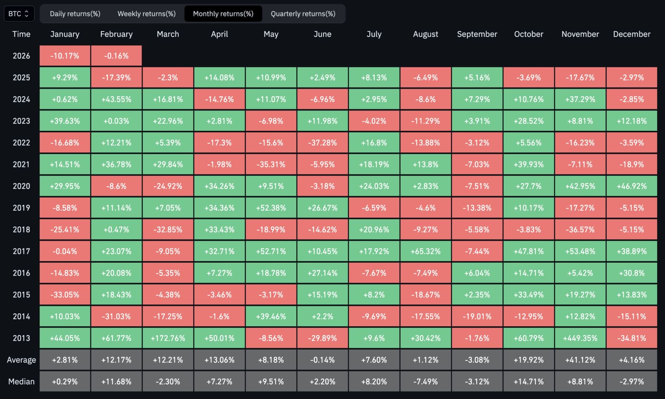The image size is (665, 399).
Task: Select the Median row label
Action: click(x=21, y=382)
